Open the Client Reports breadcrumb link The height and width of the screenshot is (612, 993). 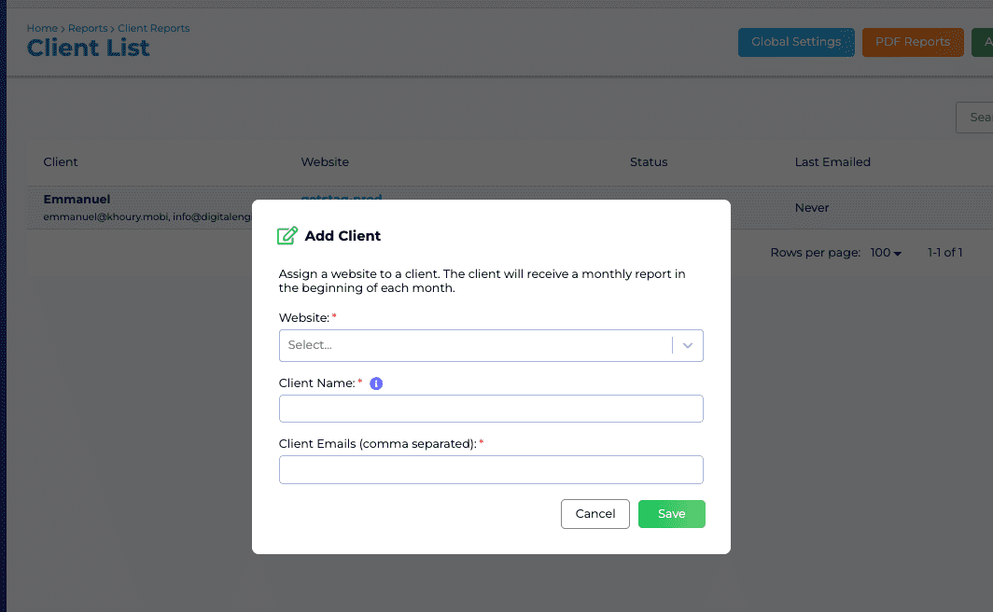(x=153, y=28)
